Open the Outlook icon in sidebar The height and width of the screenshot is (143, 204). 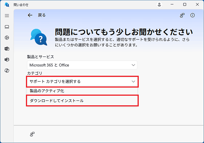(7, 49)
